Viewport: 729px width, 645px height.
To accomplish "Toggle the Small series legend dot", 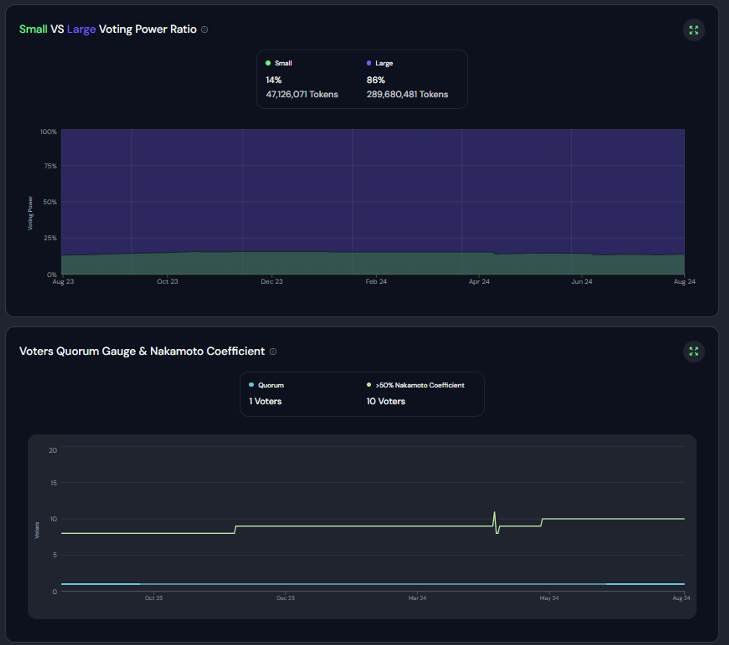I will click(268, 63).
